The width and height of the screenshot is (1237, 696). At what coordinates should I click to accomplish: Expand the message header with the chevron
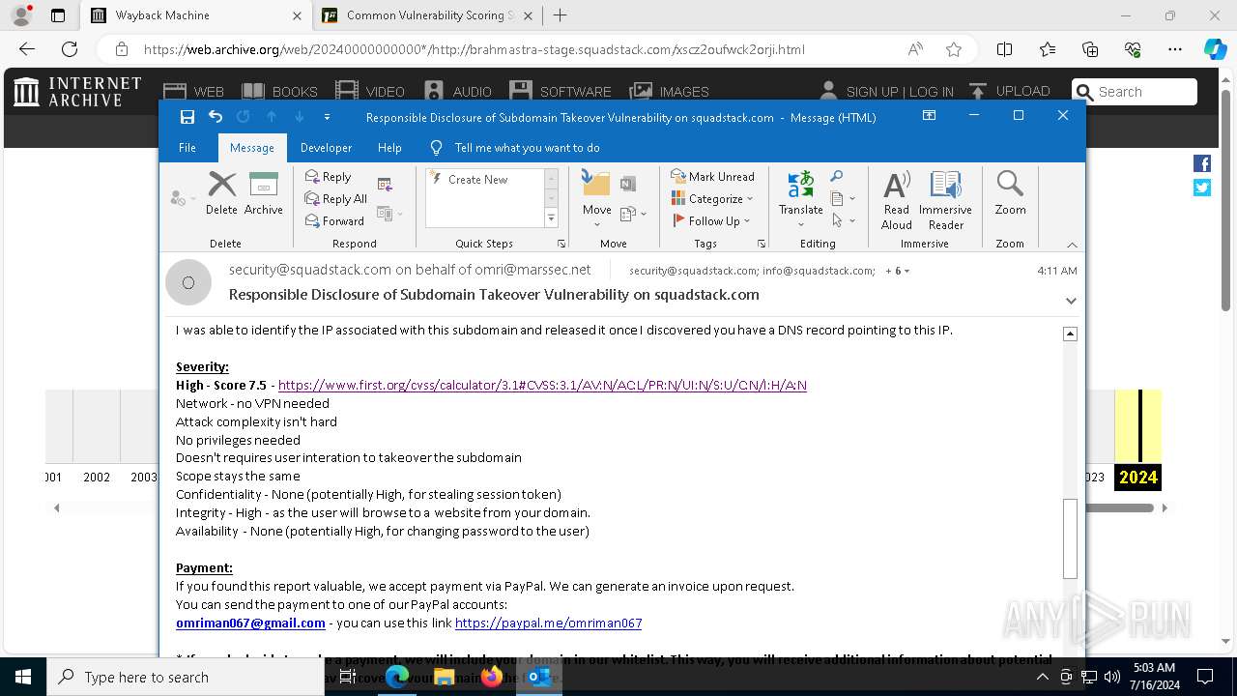click(x=1071, y=301)
